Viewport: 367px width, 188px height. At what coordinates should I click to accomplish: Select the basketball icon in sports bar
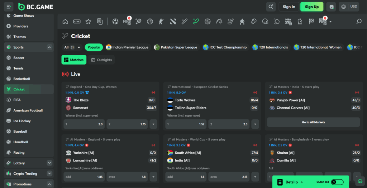click(x=150, y=21)
